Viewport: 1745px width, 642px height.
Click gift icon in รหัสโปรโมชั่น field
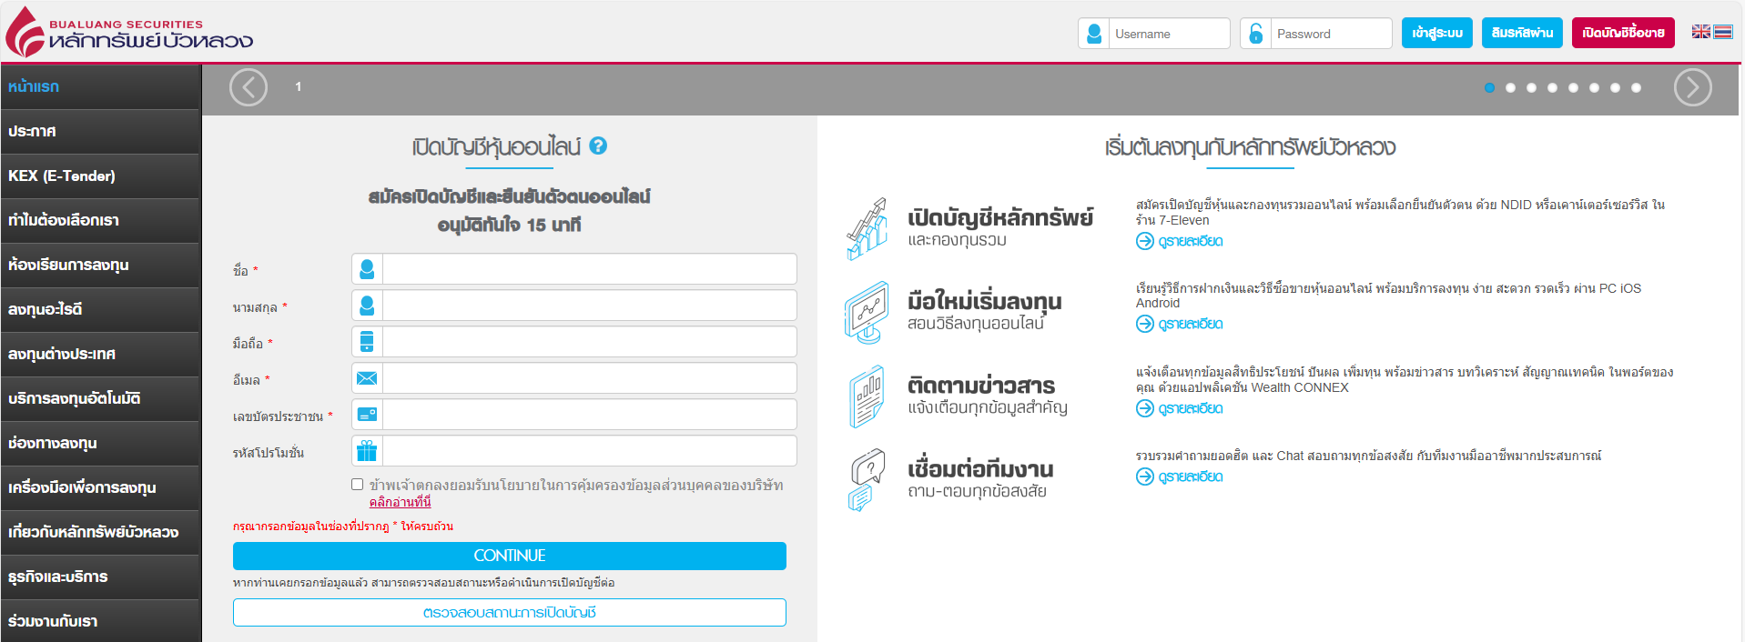(367, 451)
